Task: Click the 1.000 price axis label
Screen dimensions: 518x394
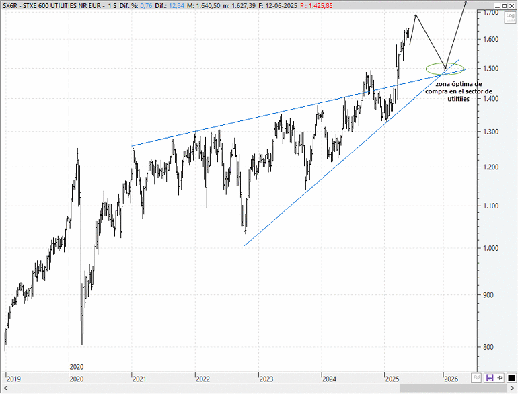Action: pos(491,248)
